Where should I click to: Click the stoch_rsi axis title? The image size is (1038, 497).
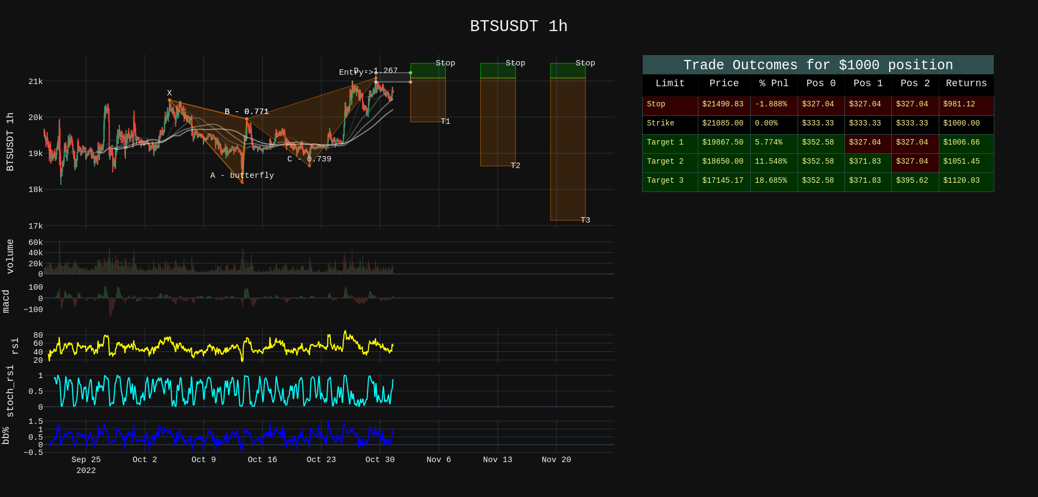[x=10, y=391]
